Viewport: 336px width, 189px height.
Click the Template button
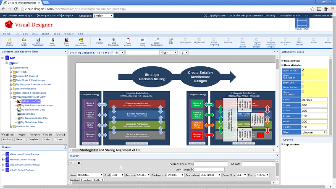[33, 139]
